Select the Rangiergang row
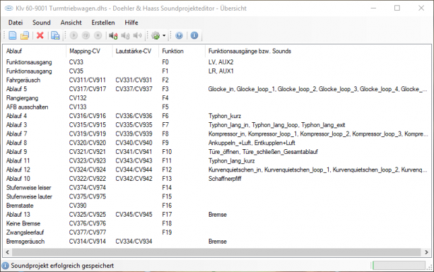The image size is (434, 272). coord(217,98)
